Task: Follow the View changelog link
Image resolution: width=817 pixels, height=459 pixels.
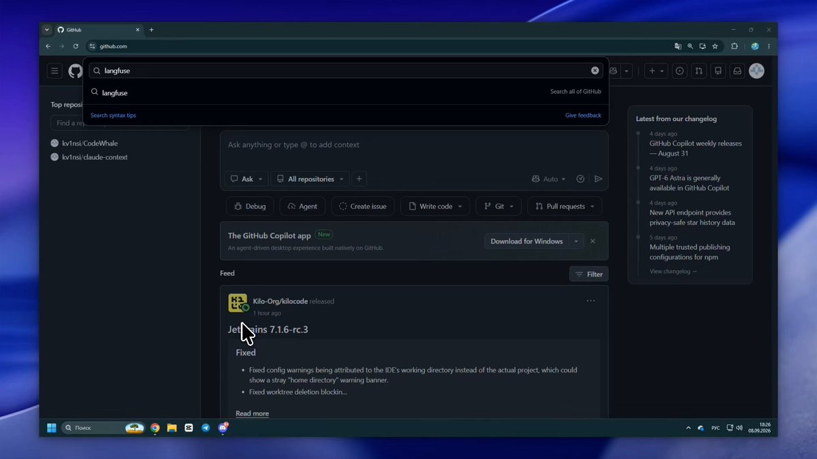Action: pos(673,271)
